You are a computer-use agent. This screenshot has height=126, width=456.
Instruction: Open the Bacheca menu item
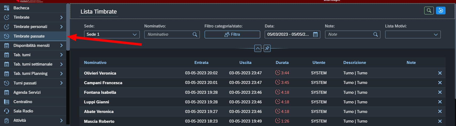33,8
